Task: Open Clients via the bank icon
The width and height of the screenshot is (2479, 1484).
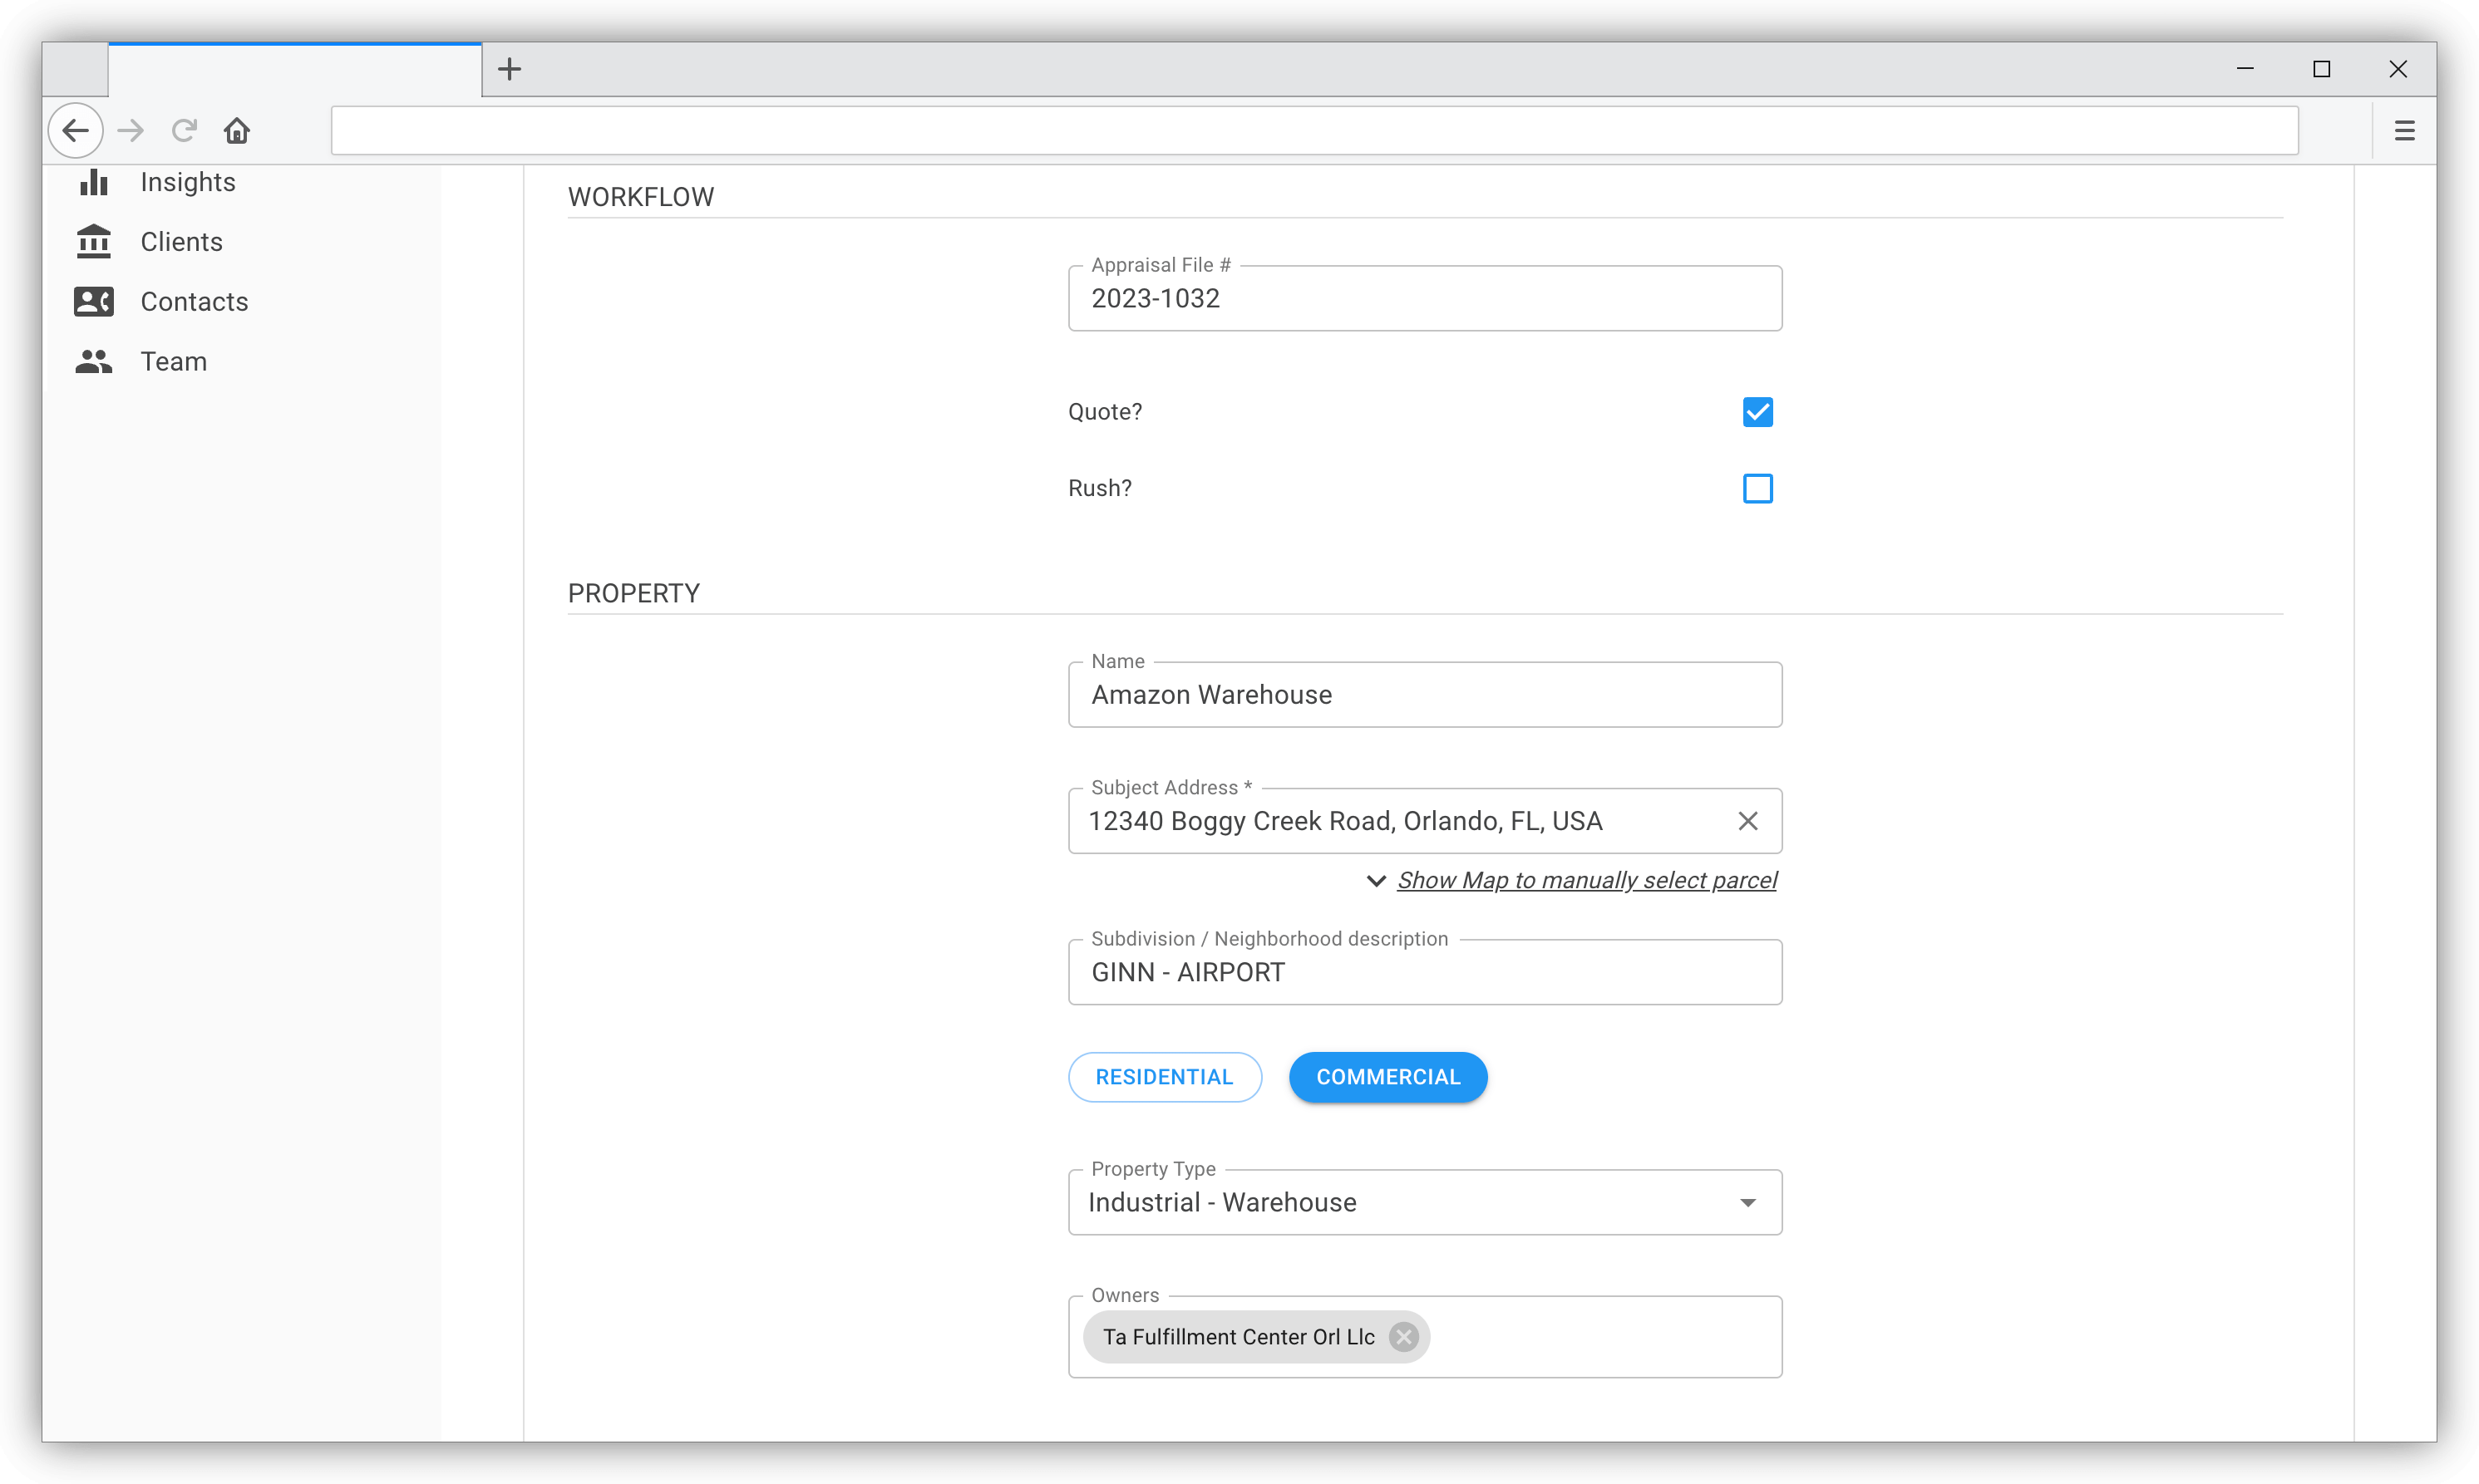Action: point(94,242)
